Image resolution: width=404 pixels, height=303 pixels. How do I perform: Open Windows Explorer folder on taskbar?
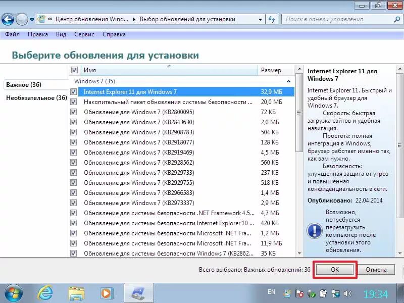coord(76,294)
